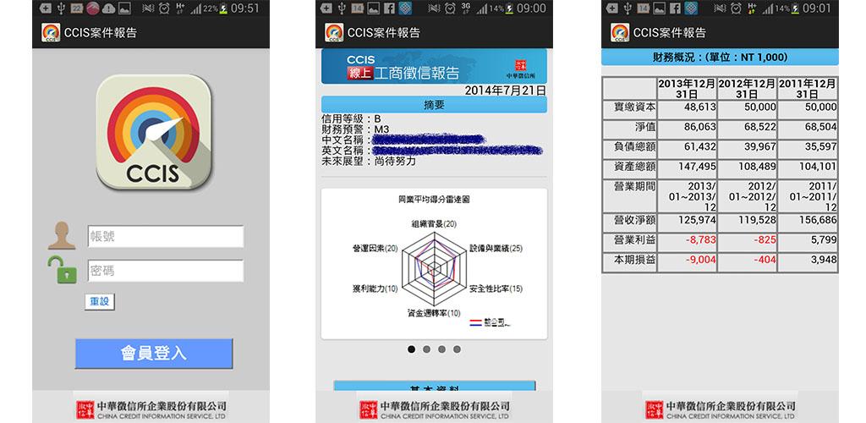Click the 信用等級：B line
866x423 pixels.
(351, 118)
